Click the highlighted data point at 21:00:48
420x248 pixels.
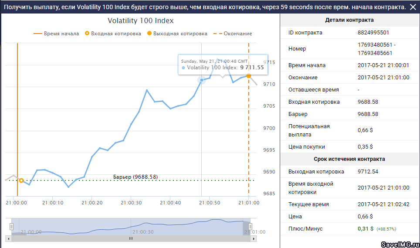[x=202, y=80]
